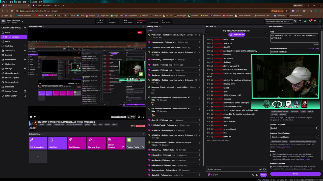323x181 pixels.
Task: Open the hamburger navigation menu
Action: tap(3, 21)
